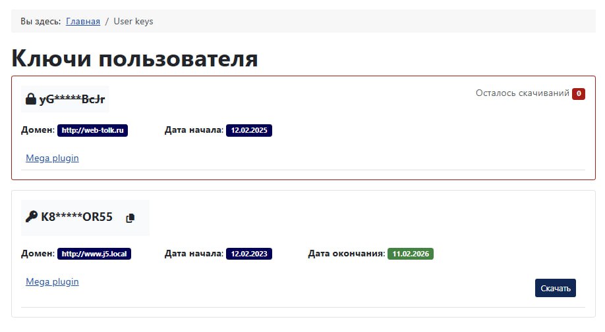Click the Осталось скачиваний label
This screenshot has height=332, width=605.
click(x=523, y=93)
